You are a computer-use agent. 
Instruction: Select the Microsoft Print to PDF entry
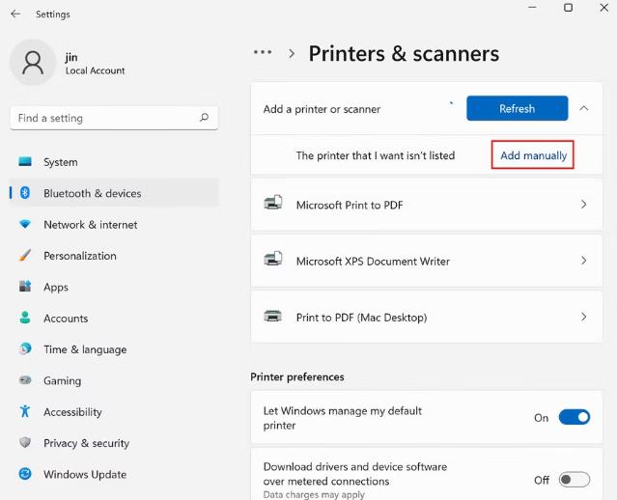click(427, 205)
